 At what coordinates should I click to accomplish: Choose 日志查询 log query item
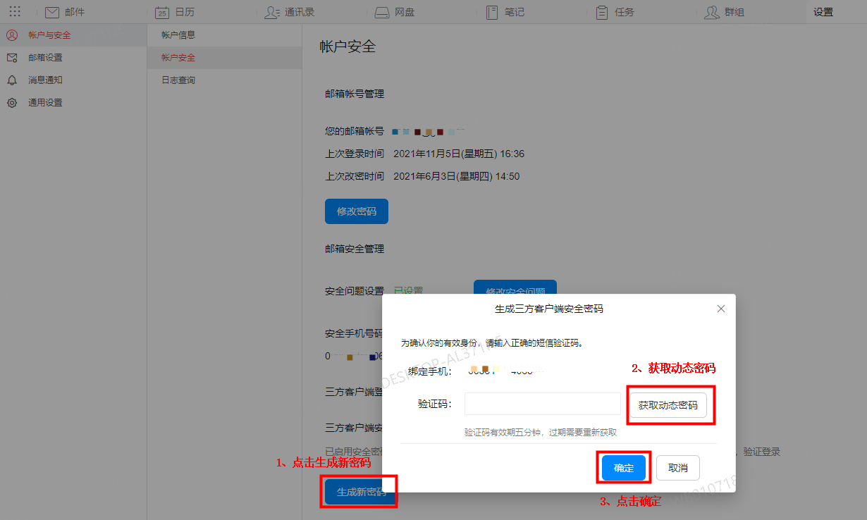coord(178,80)
